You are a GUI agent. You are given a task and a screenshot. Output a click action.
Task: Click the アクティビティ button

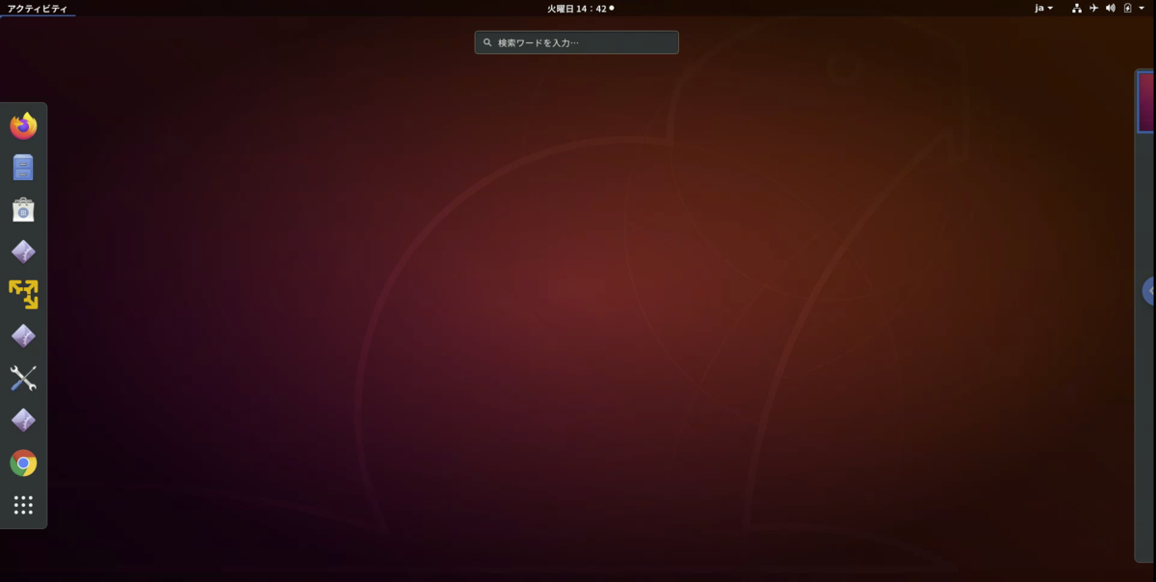(x=38, y=9)
